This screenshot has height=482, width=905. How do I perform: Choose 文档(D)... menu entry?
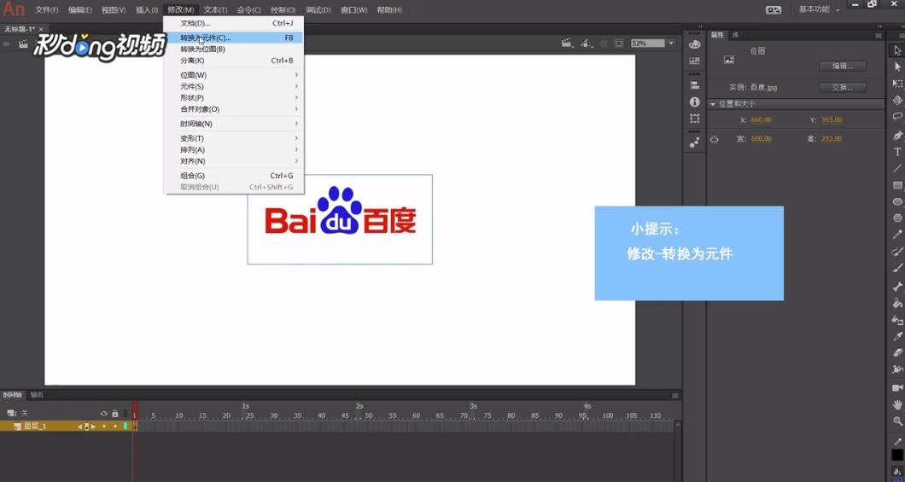pyautogui.click(x=233, y=23)
